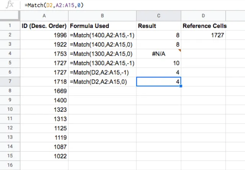
Task: Click into the formula bar text
Action: pos(54,5)
